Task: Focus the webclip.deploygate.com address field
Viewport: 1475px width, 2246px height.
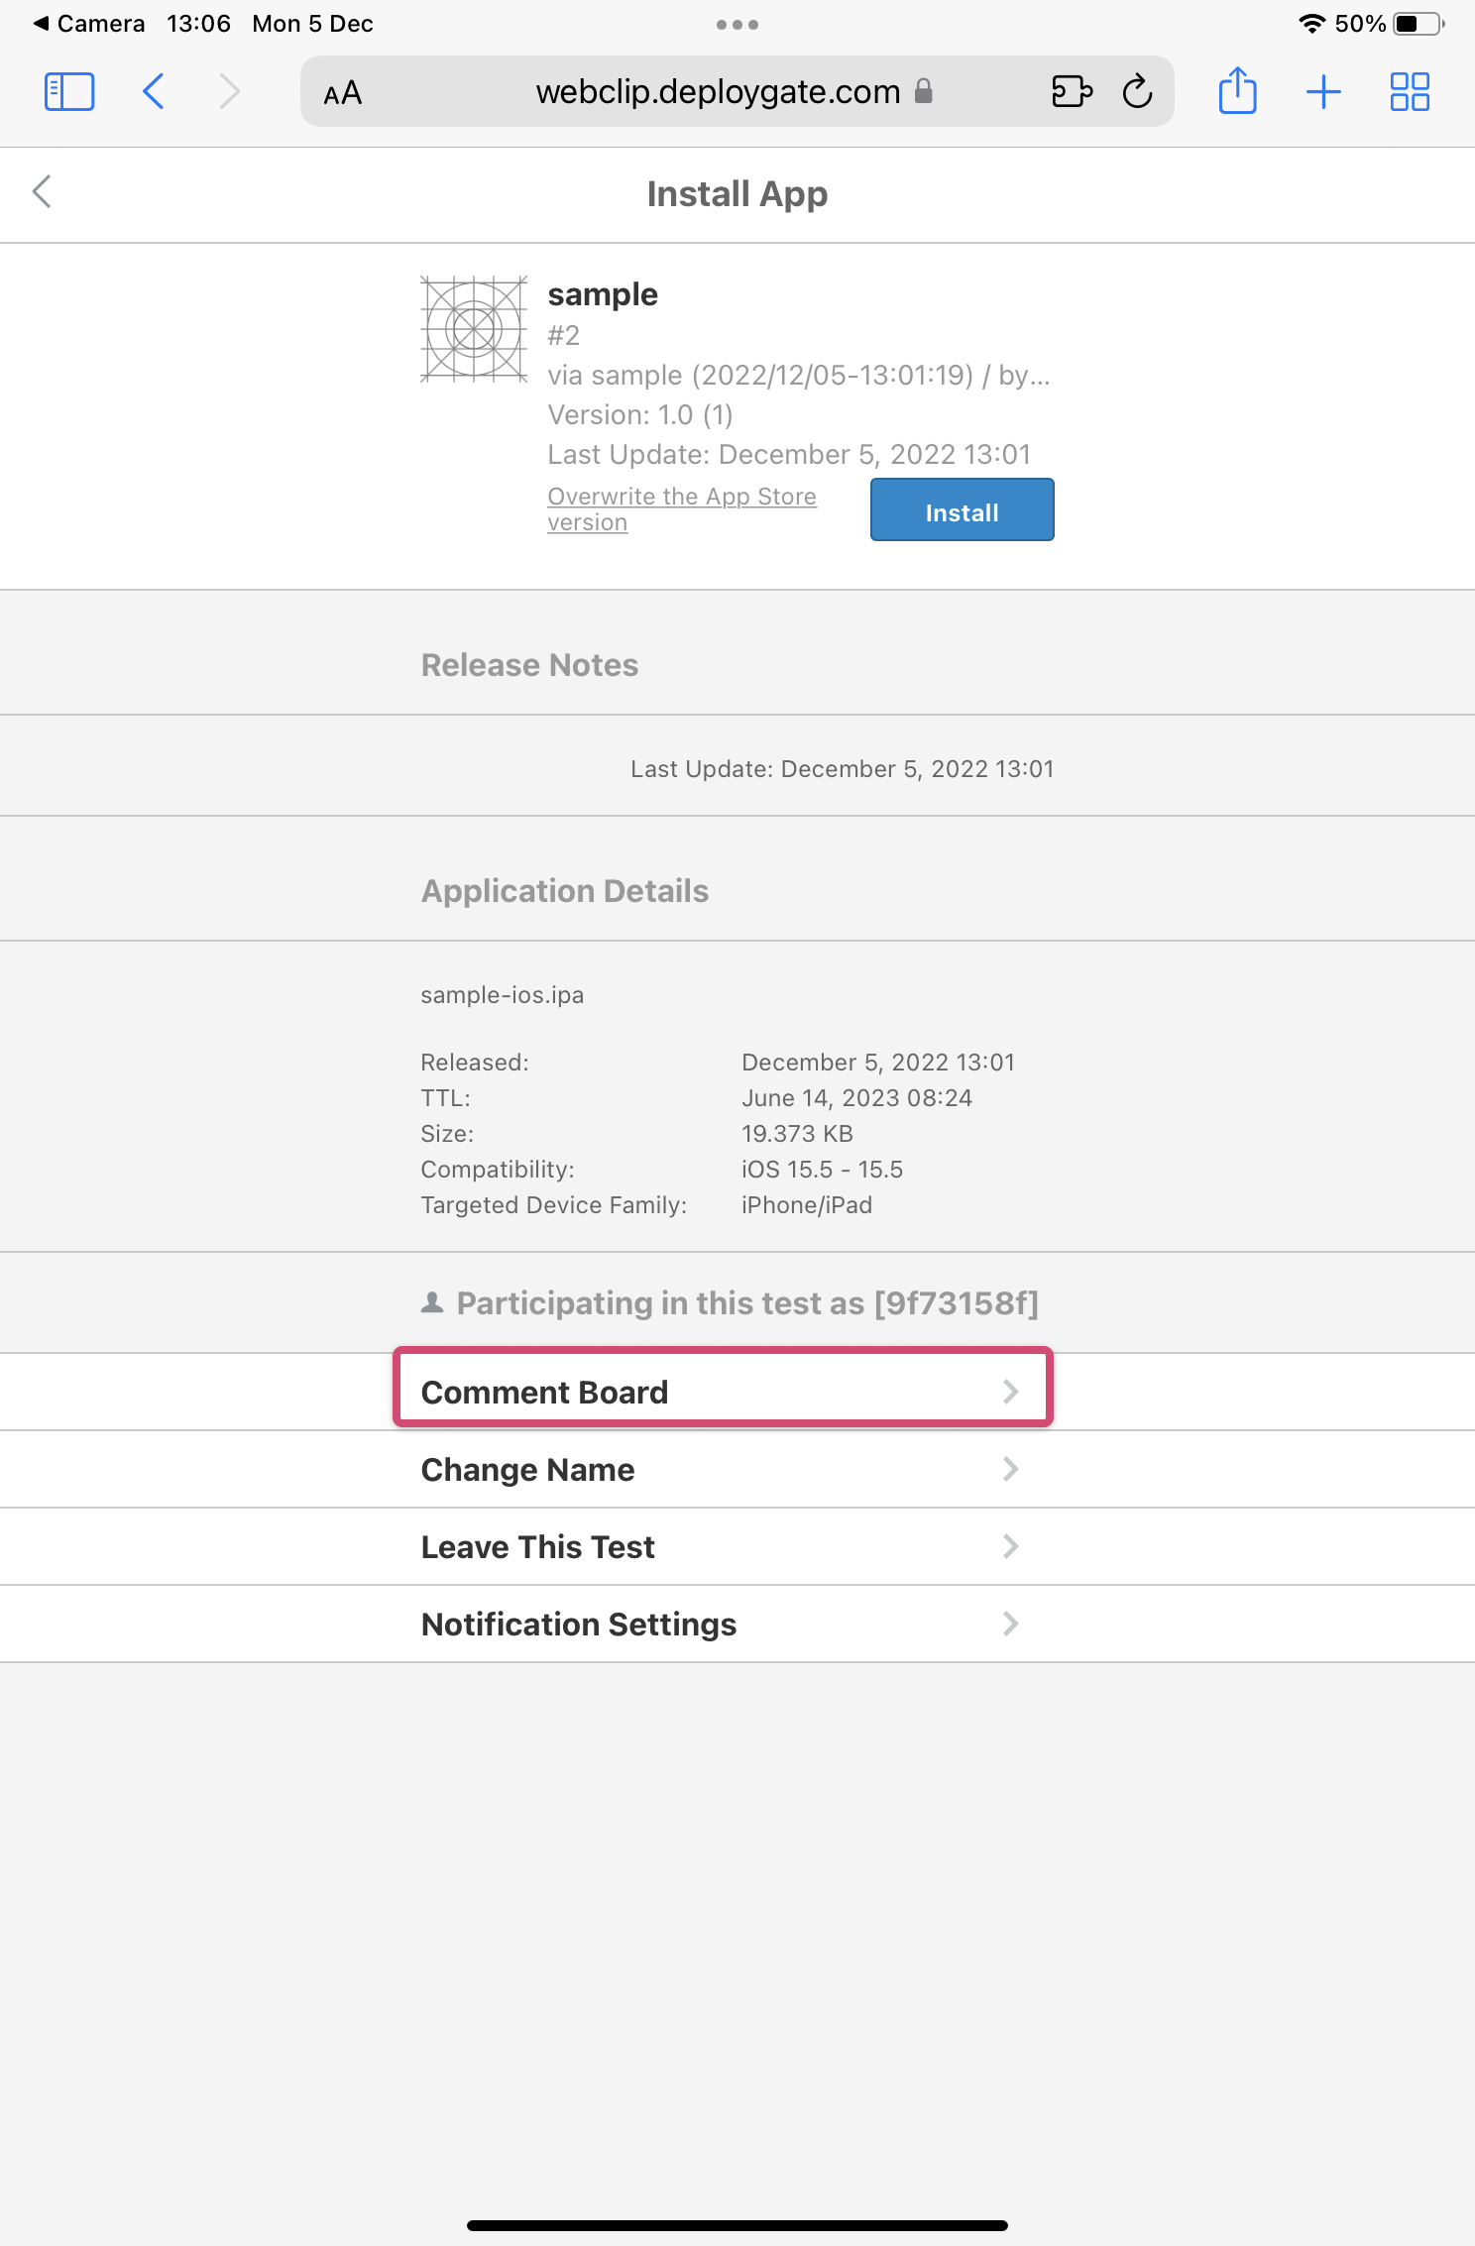Action: [x=718, y=92]
